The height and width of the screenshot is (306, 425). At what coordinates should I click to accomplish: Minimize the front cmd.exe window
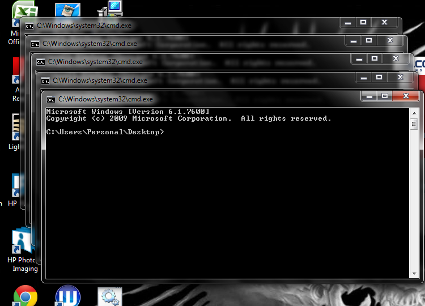point(369,96)
